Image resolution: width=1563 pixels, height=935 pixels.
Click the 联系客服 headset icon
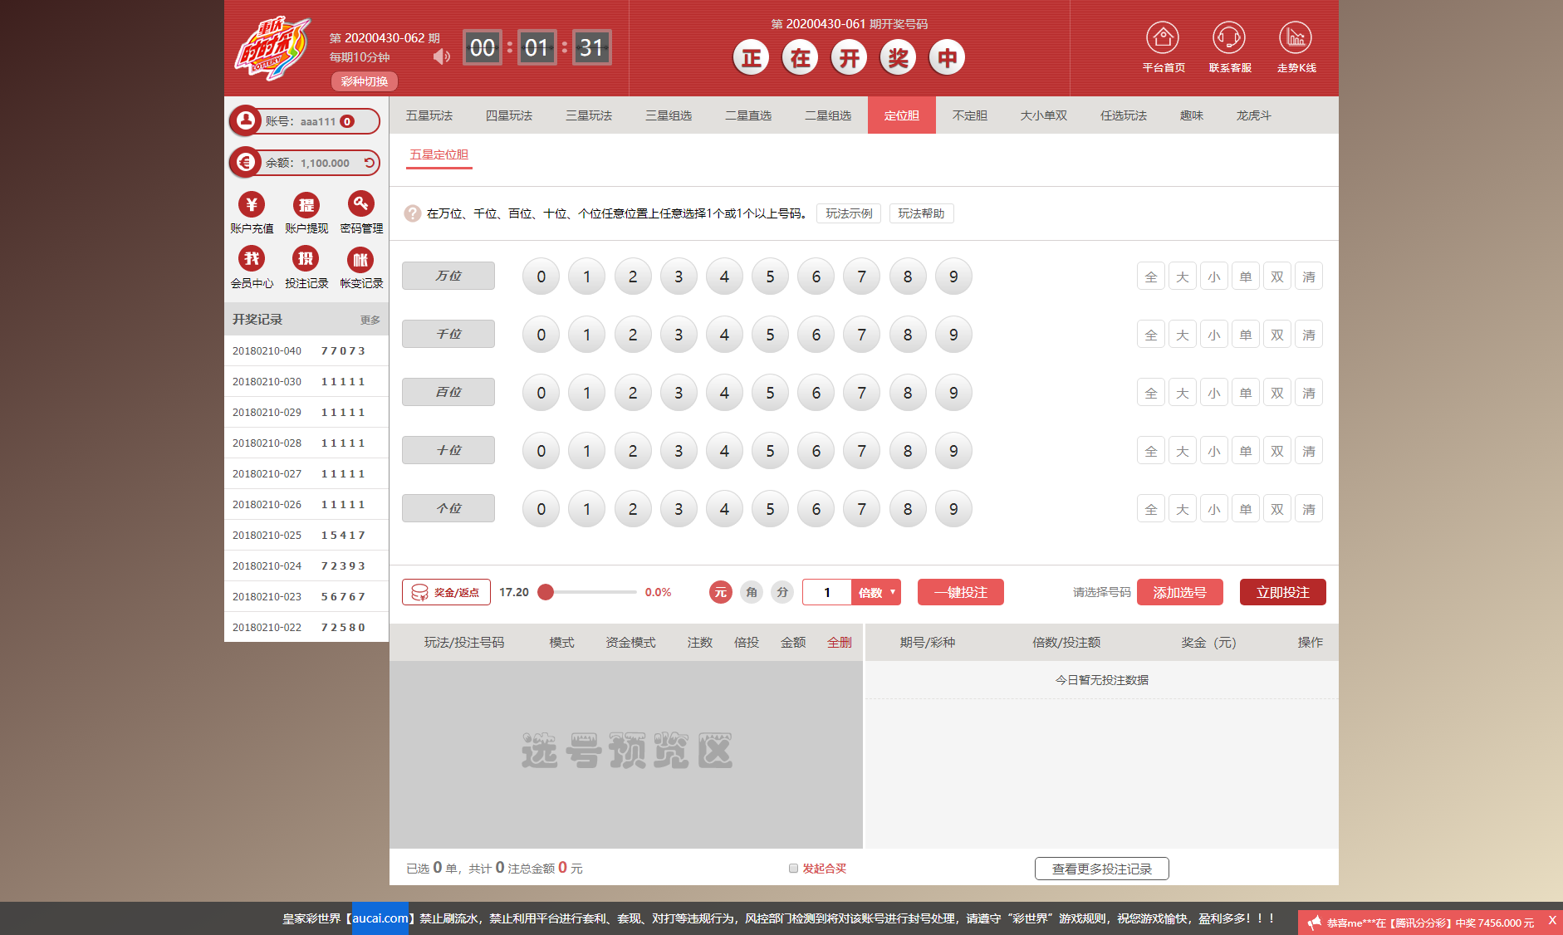[x=1228, y=38]
